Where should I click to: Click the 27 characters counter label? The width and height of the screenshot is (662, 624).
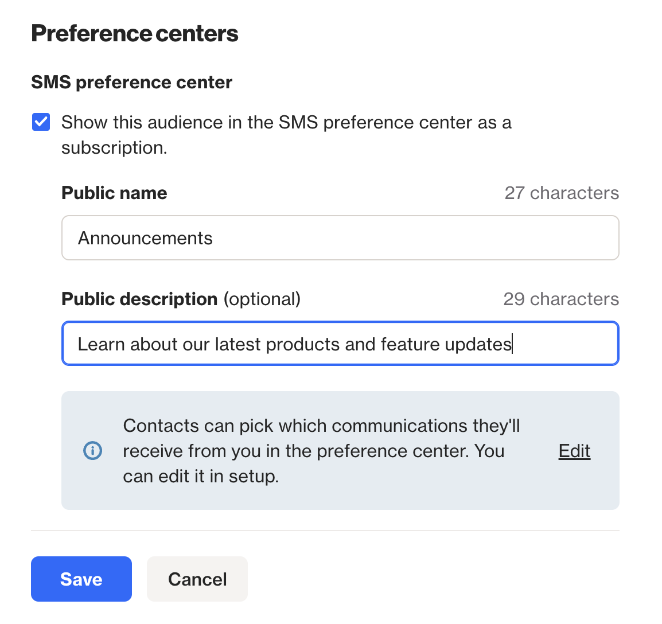coord(561,193)
